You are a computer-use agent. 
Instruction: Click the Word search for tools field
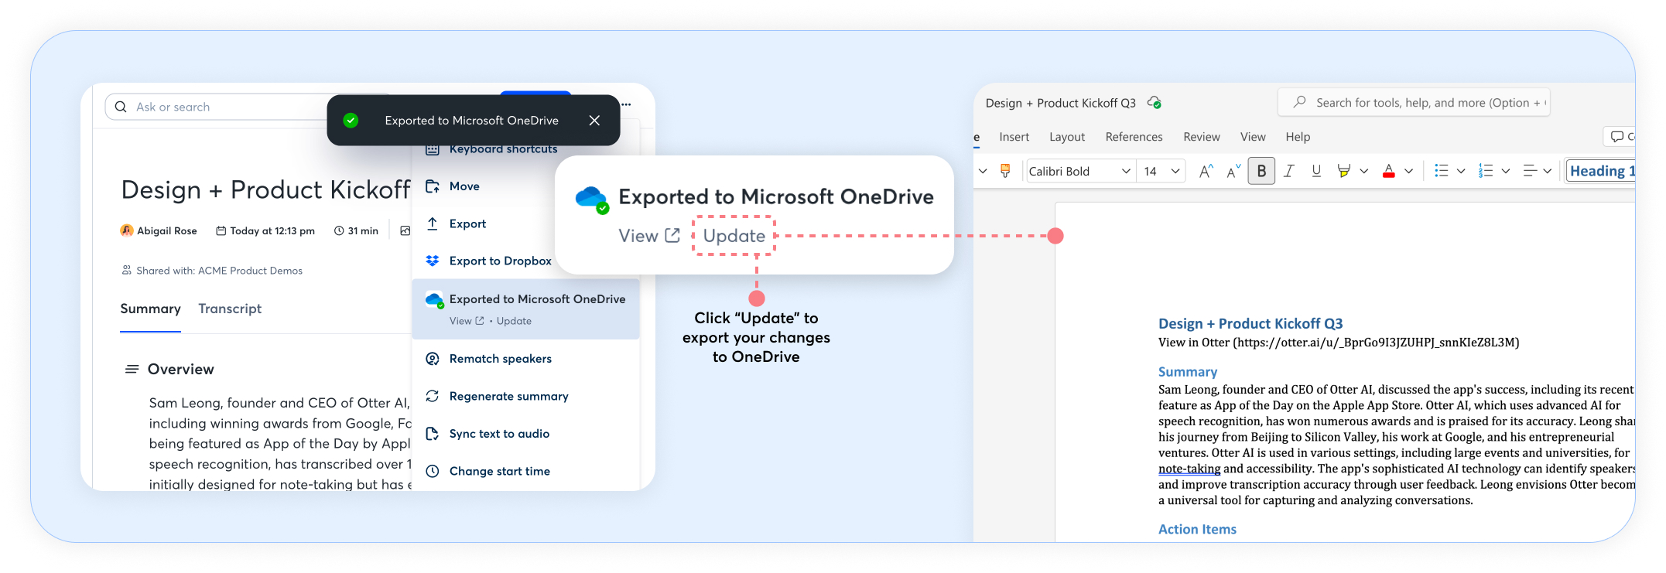(x=1415, y=103)
